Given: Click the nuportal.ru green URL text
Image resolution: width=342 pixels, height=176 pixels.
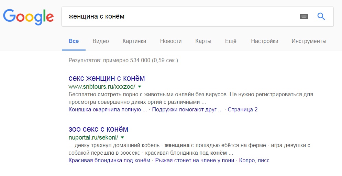Looking at the screenshot, I should [93, 137].
